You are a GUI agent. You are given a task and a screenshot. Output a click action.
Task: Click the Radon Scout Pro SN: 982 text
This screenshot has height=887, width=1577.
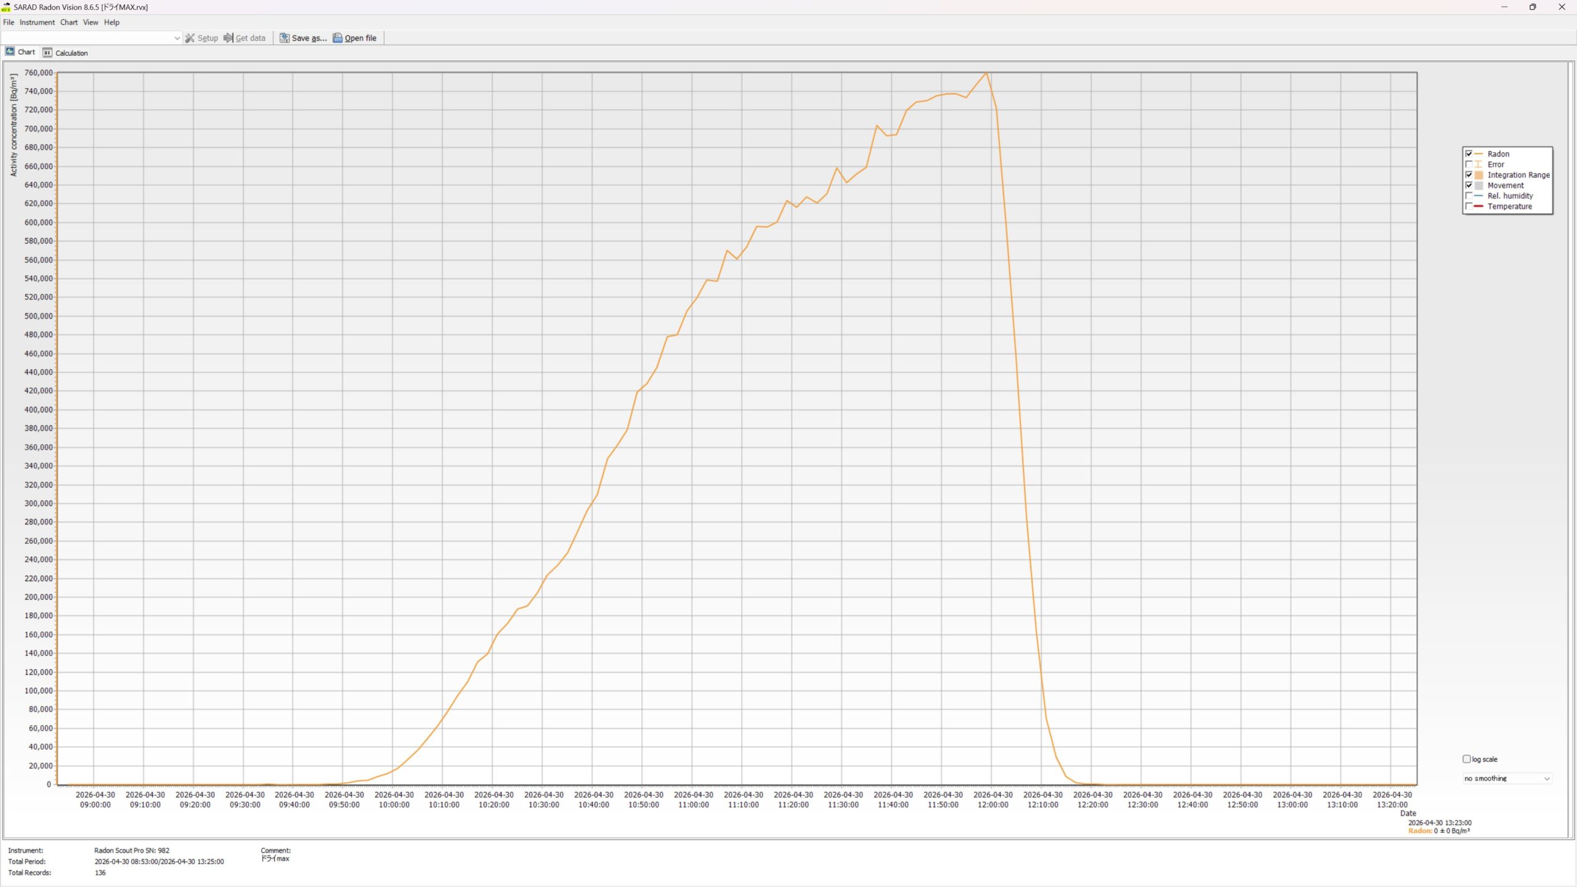[132, 851]
